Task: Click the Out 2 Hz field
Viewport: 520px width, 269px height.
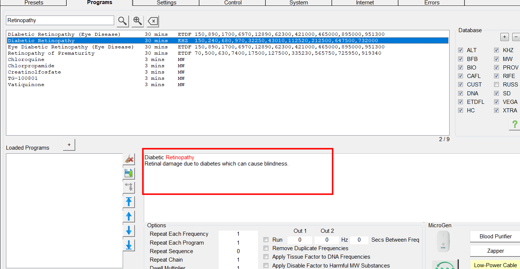Action: (x=327, y=240)
